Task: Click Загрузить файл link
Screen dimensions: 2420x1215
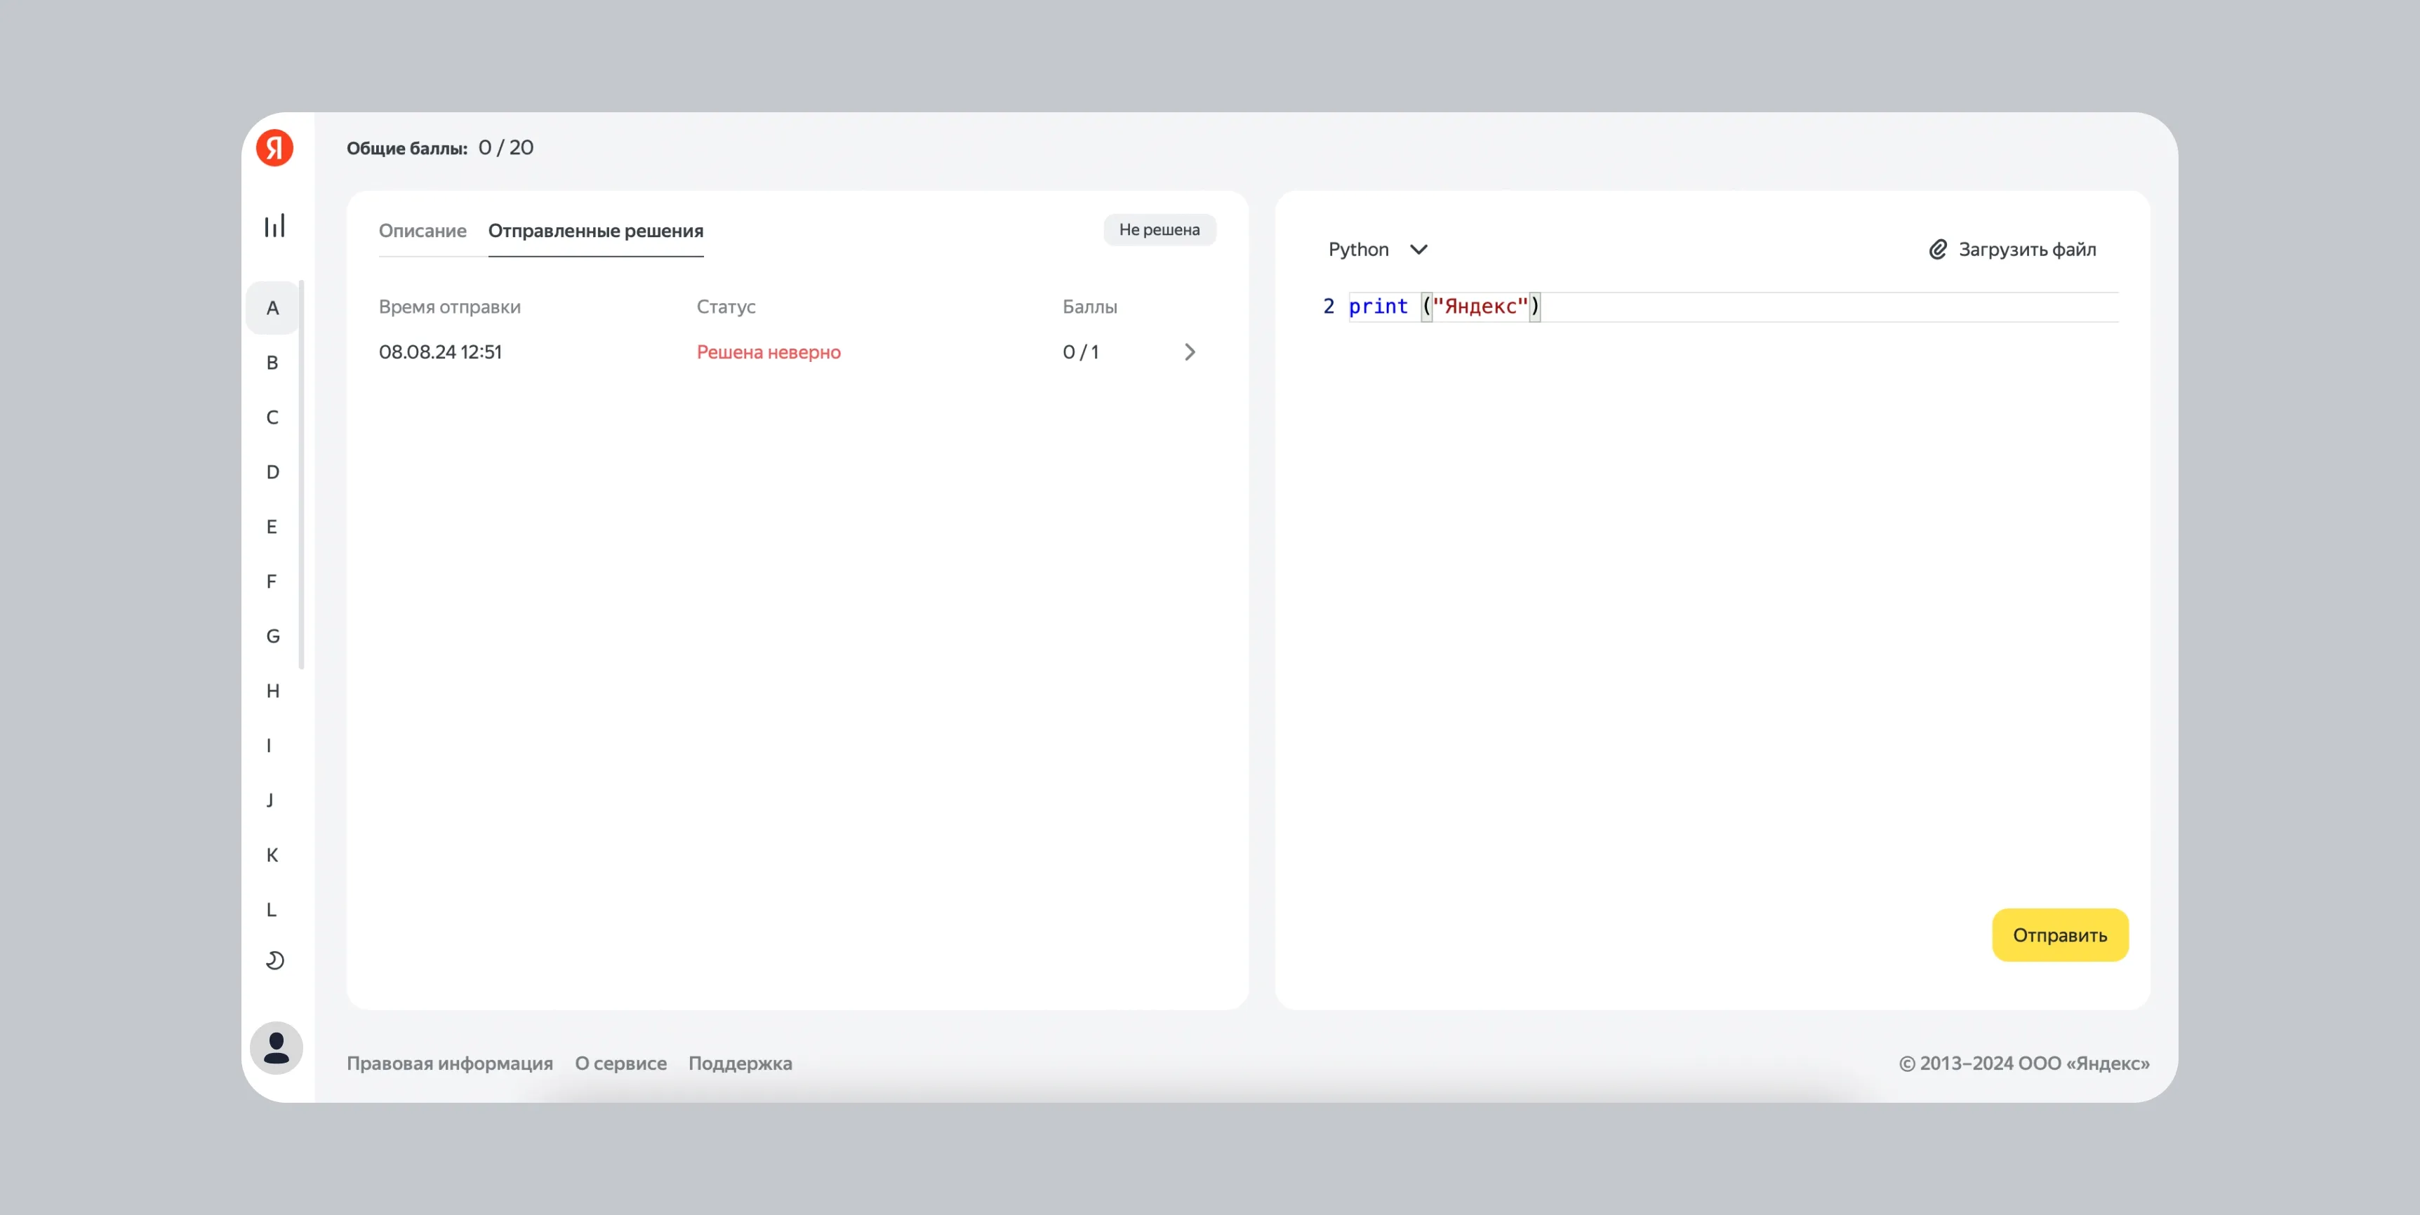Action: tap(2028, 250)
